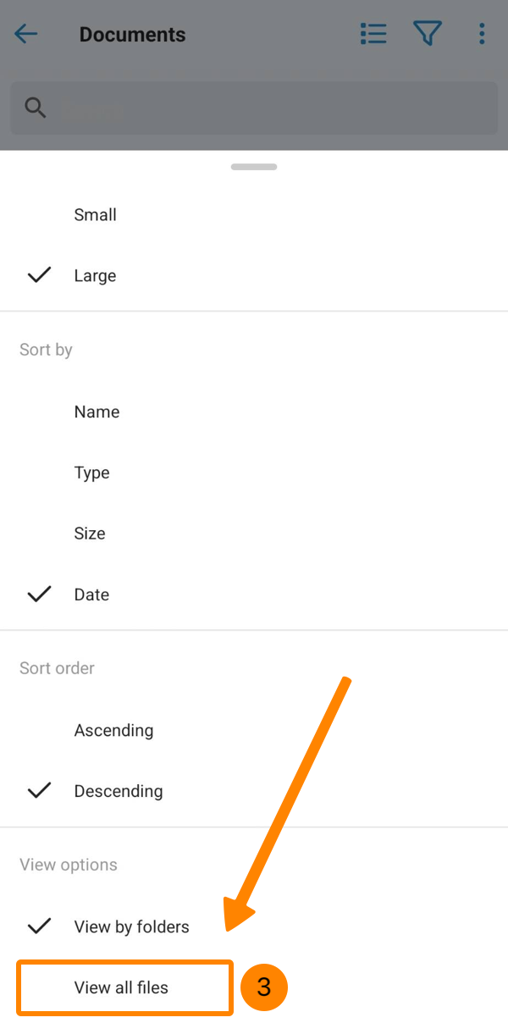The image size is (508, 1034).
Task: Open the three-dot overflow menu
Action: click(482, 34)
